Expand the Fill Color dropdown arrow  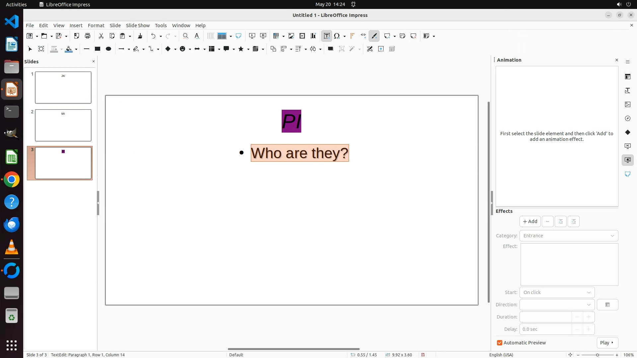tap(76, 49)
